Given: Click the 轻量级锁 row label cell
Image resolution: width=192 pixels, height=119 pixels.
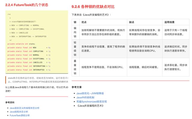Looking at the screenshot, I should tap(76, 49).
